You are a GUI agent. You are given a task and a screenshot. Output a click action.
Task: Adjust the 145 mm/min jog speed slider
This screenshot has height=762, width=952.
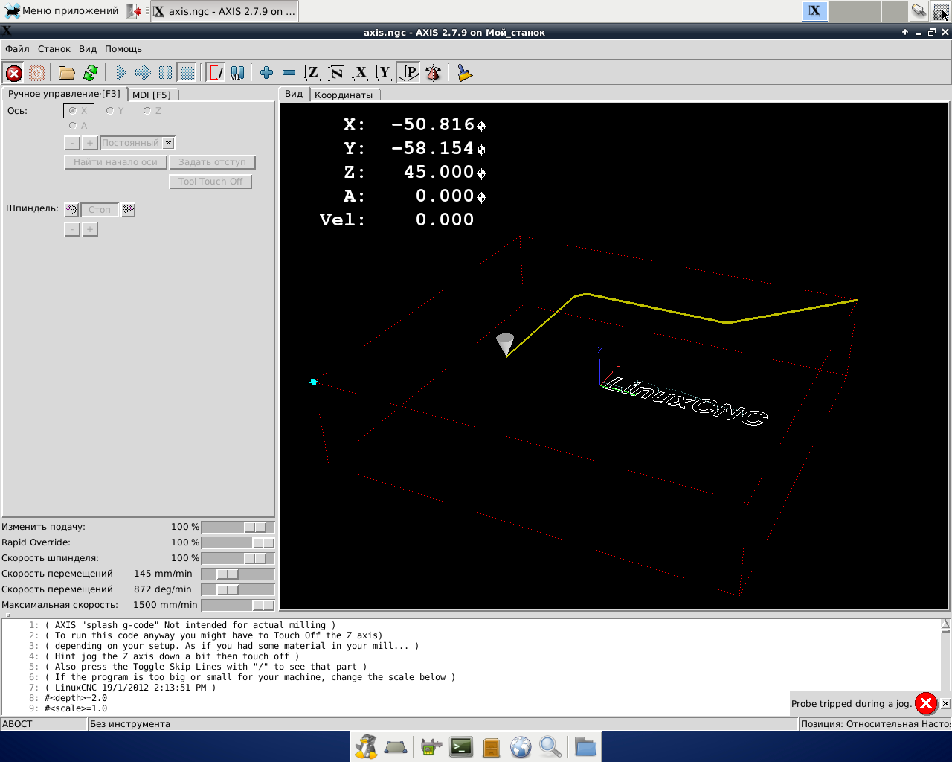click(238, 574)
